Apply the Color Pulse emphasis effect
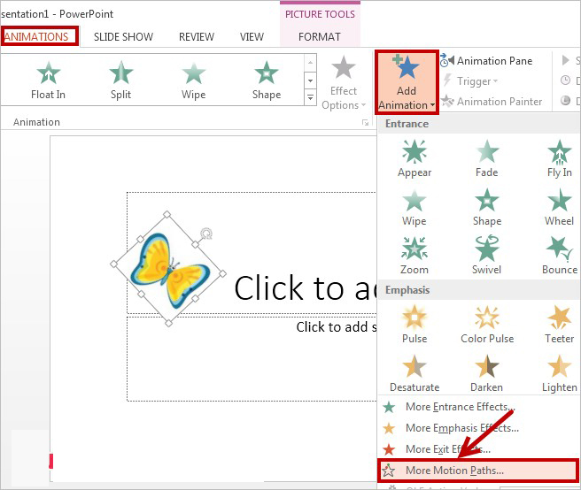Viewport: 581px width, 490px height. (487, 325)
